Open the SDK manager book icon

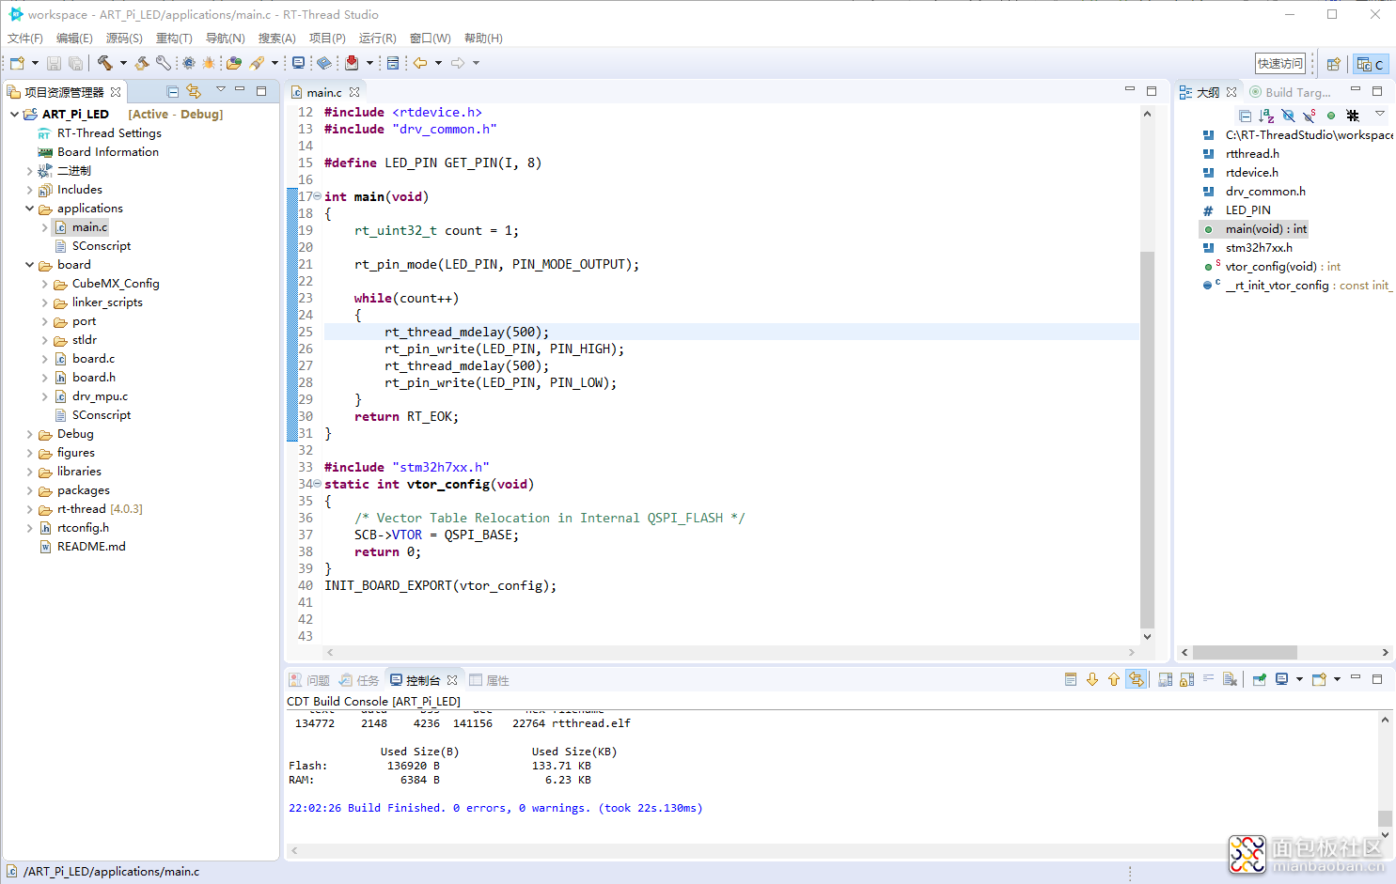click(x=324, y=63)
